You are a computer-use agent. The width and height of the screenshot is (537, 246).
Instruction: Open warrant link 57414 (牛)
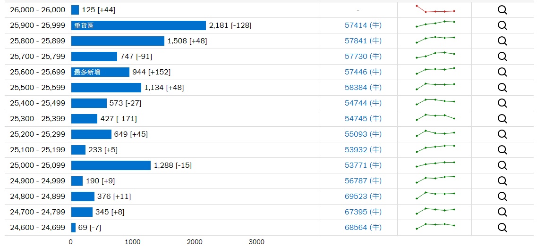pyautogui.click(x=363, y=25)
